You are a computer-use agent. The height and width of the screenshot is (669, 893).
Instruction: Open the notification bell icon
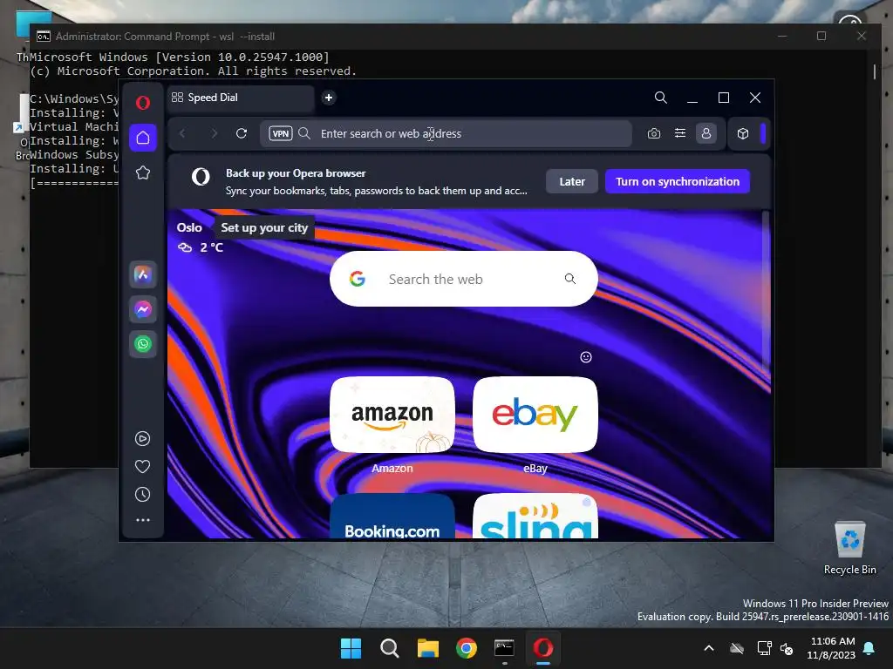[869, 648]
